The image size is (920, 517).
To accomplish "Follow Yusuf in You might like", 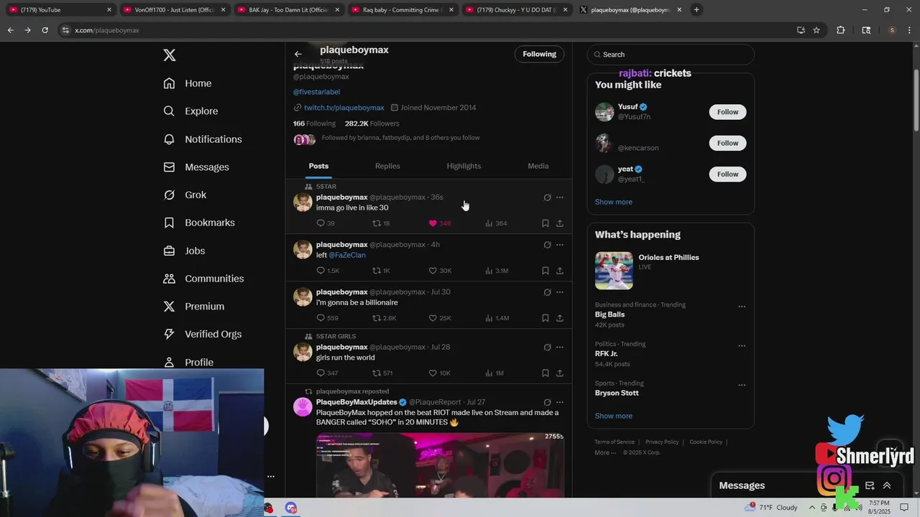I will (x=727, y=112).
